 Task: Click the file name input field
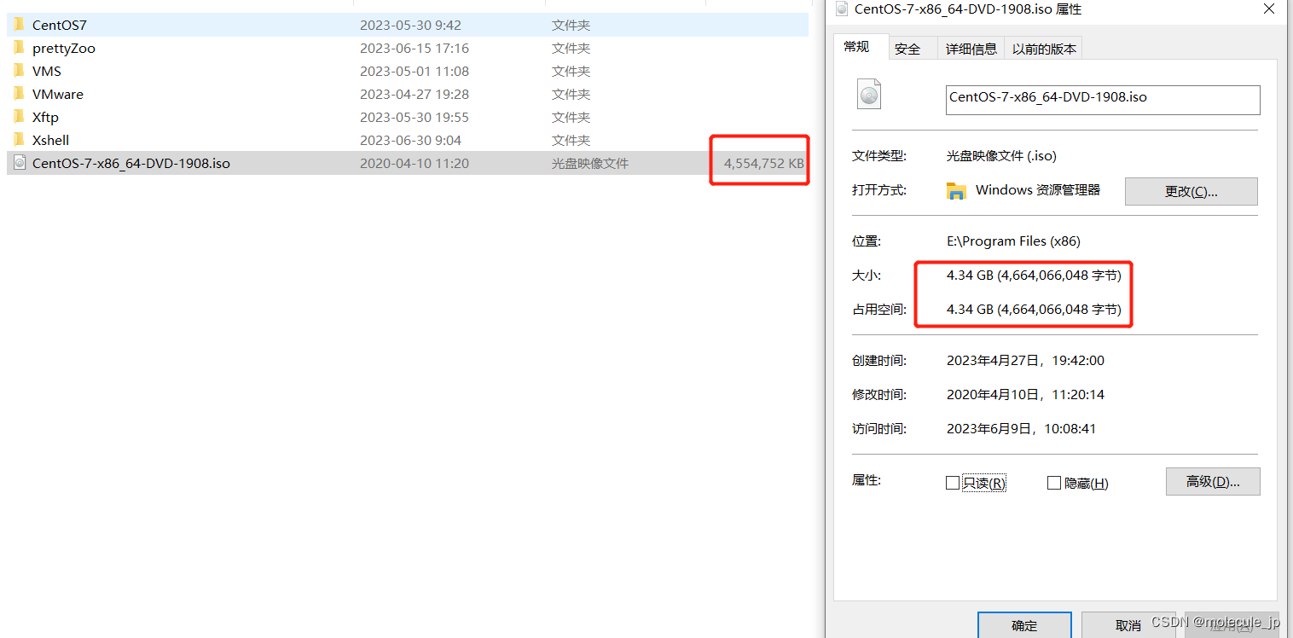(1103, 100)
